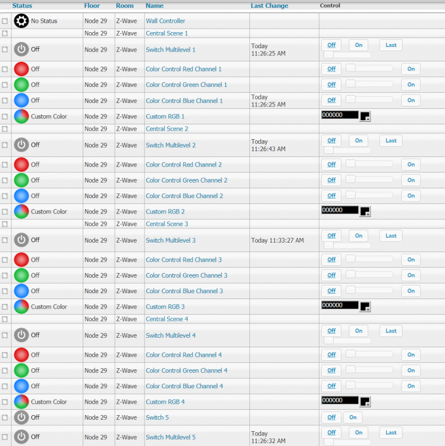
Task: Click the Wall Controller gear status icon
Action: coord(21,21)
